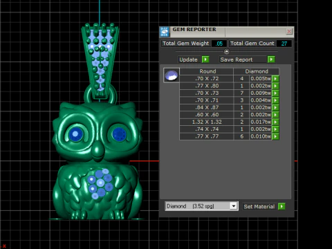This screenshot has width=332, height=249.
Task: Click the green arrow next to Save Report
Action: pyautogui.click(x=271, y=59)
